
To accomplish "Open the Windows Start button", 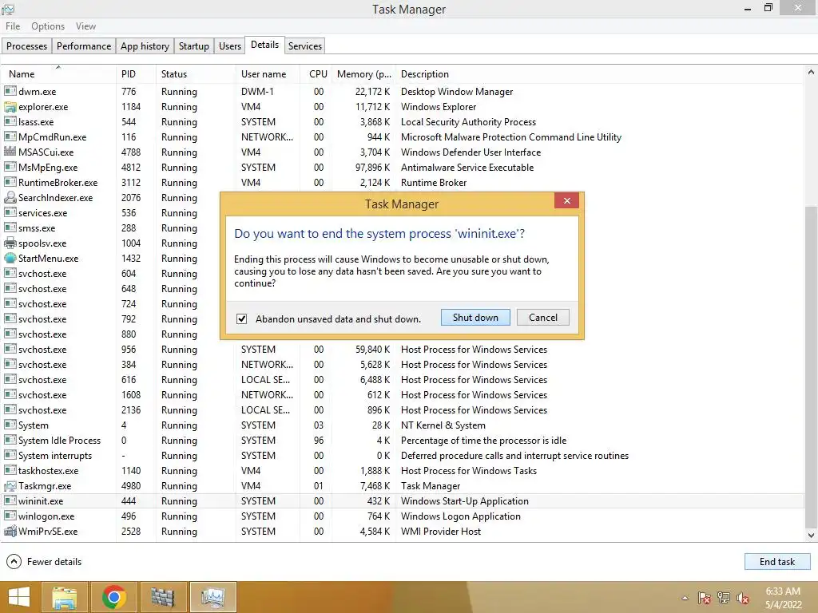I will click(19, 597).
